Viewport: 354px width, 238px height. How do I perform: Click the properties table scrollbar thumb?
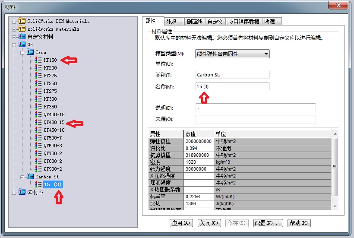click(335, 167)
